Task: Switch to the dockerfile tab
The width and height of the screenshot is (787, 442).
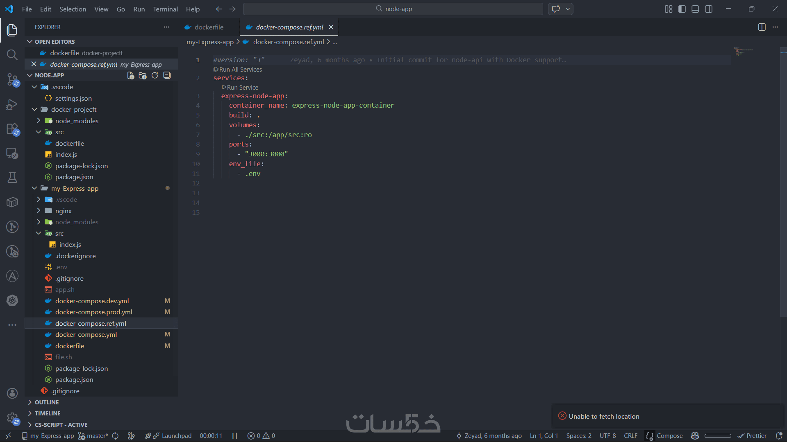Action: (209, 27)
